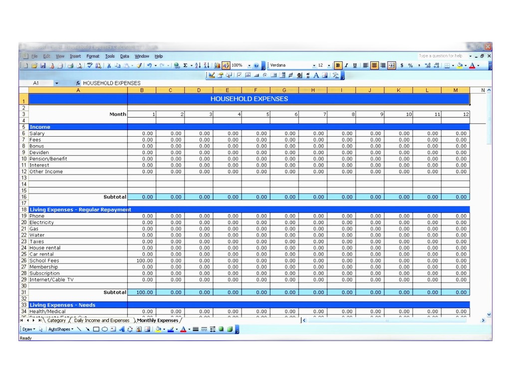This screenshot has height=383, width=511.
Task: Sort ascending with the A-Z icon
Action: pyautogui.click(x=198, y=65)
